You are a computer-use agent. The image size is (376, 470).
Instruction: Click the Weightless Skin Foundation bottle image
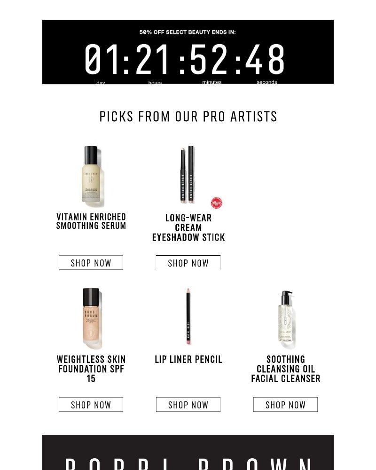click(x=91, y=318)
